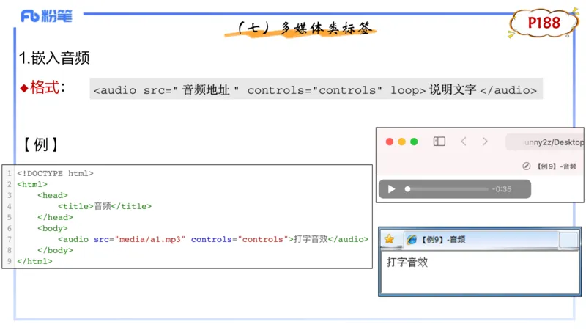Open the new blank tab in IE
The height and width of the screenshot is (330, 586).
[x=568, y=239]
